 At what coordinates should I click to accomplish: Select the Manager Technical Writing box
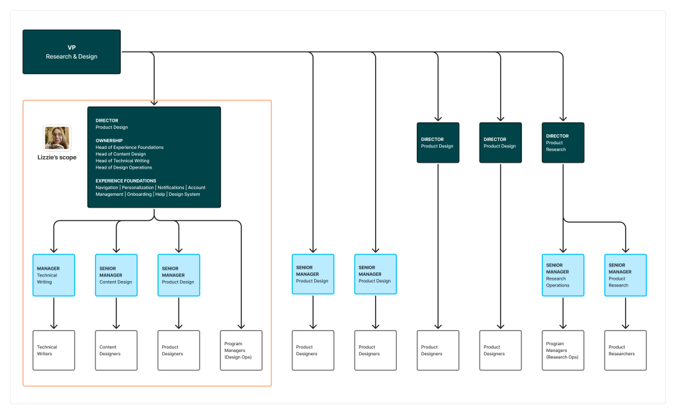point(54,275)
